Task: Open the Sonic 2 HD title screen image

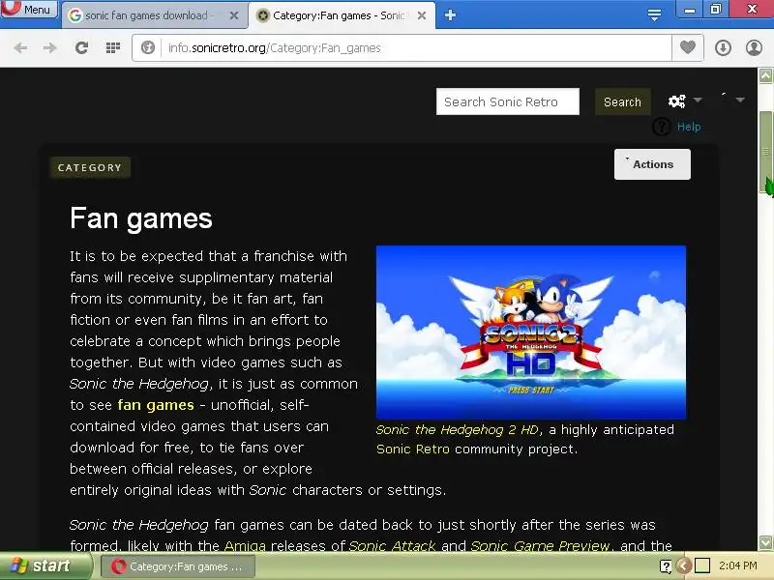Action: [530, 332]
